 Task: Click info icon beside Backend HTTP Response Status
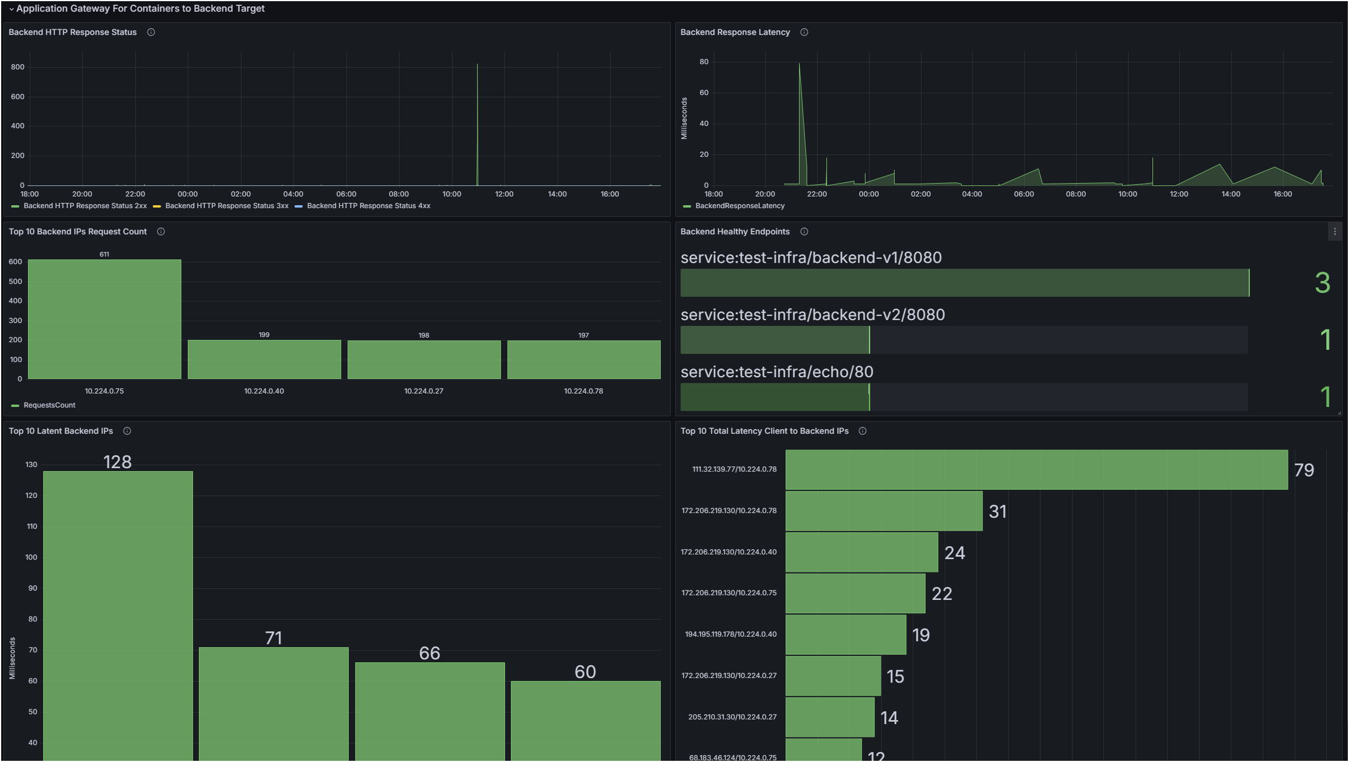151,32
